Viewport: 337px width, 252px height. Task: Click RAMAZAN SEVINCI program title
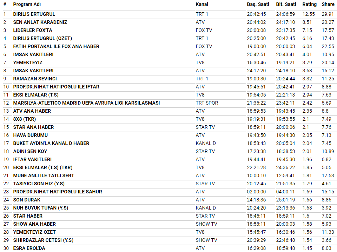point(35,79)
